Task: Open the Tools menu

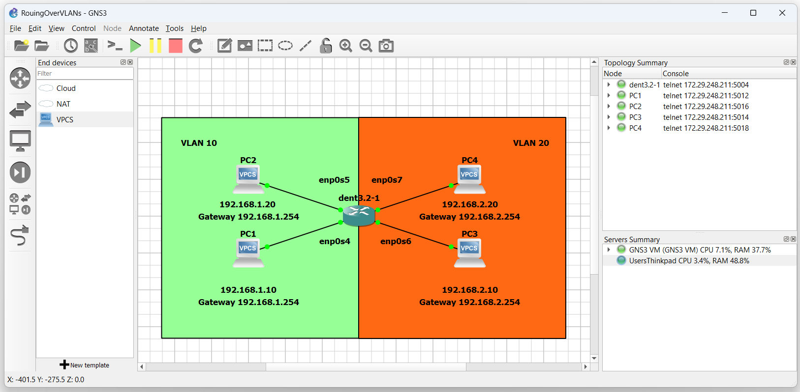Action: pos(174,28)
